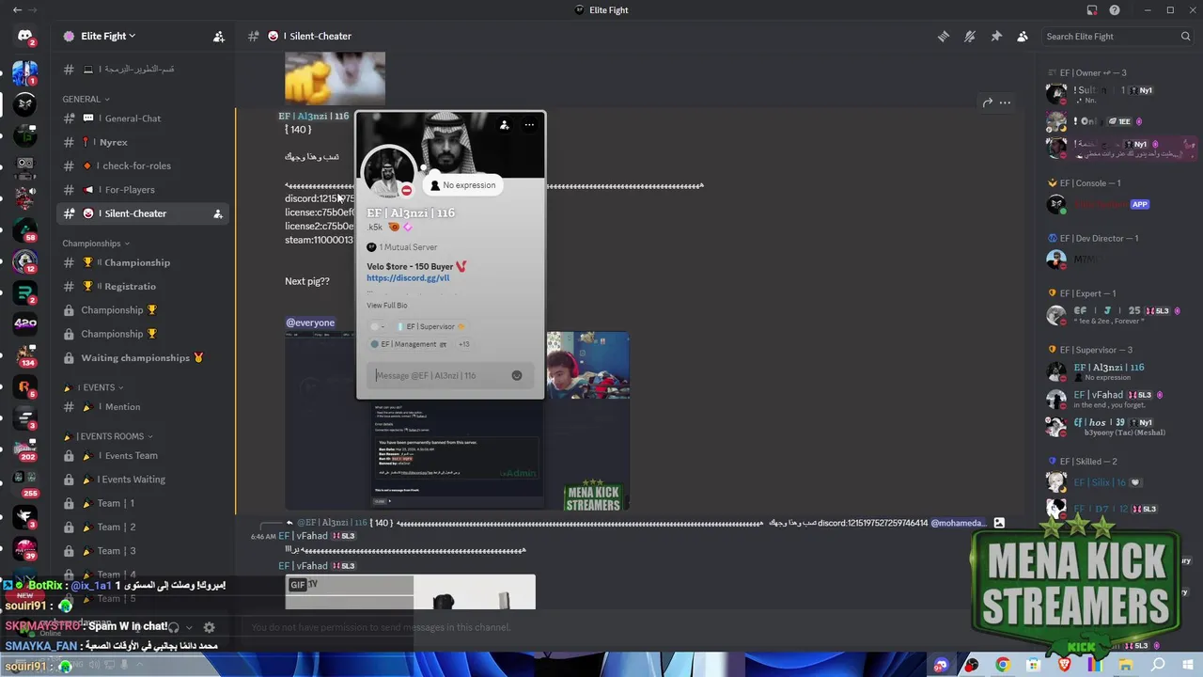Open pinned messages

point(996,37)
